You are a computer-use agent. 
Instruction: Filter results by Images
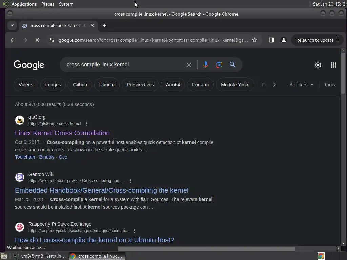(53, 85)
